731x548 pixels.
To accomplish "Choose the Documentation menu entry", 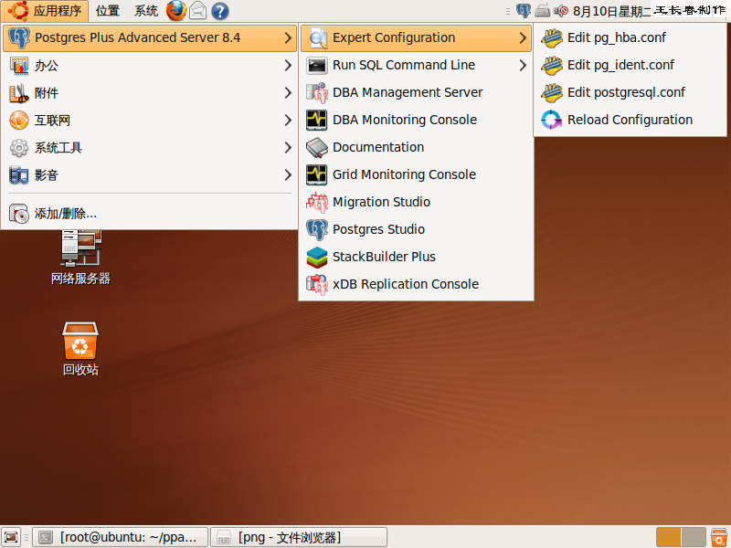I will pos(416,148).
